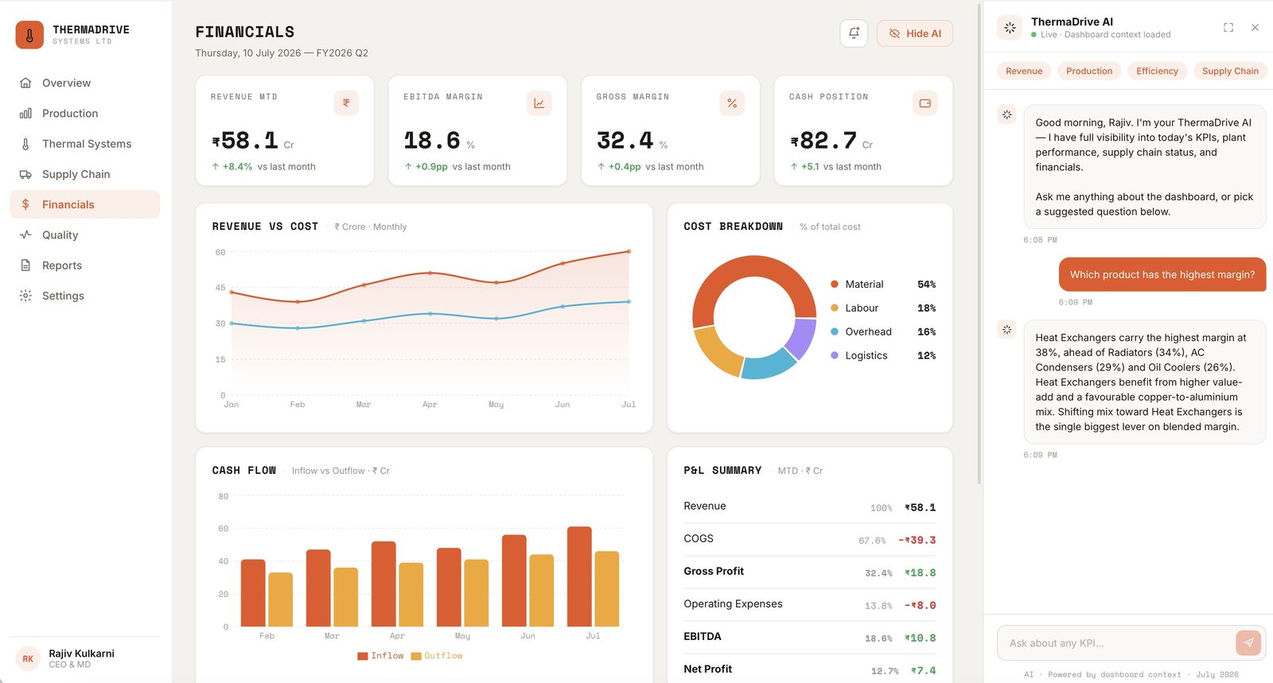Select the Financials sidebar item
This screenshot has width=1273, height=683.
(x=84, y=204)
